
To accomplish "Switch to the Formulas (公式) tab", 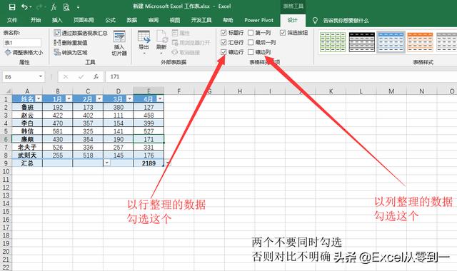I will pyautogui.click(x=111, y=20).
